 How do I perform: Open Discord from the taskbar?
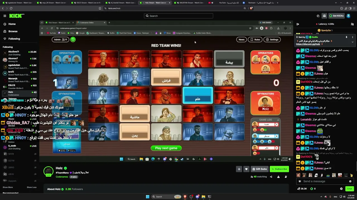click(x=197, y=197)
